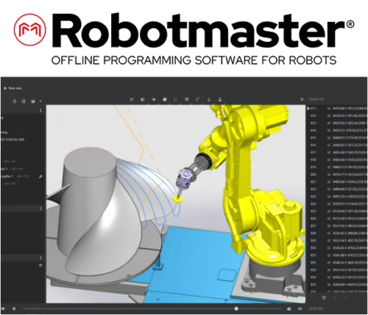
Task: Select point row 022 in the point list
Action: coord(338,189)
